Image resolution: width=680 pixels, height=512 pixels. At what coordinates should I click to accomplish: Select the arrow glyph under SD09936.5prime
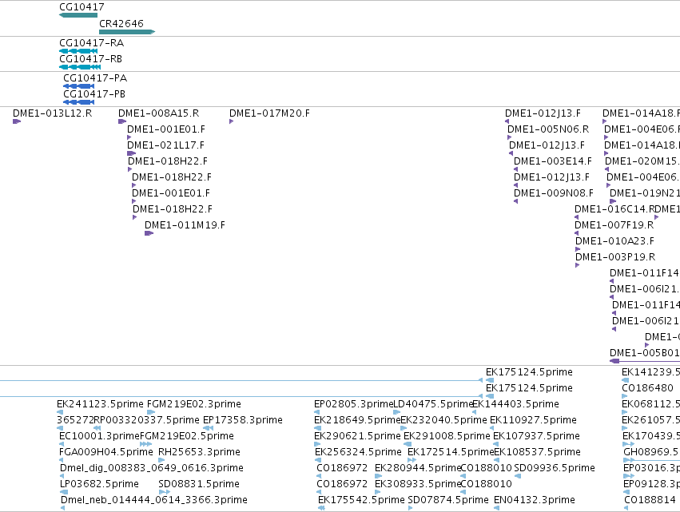(x=517, y=476)
